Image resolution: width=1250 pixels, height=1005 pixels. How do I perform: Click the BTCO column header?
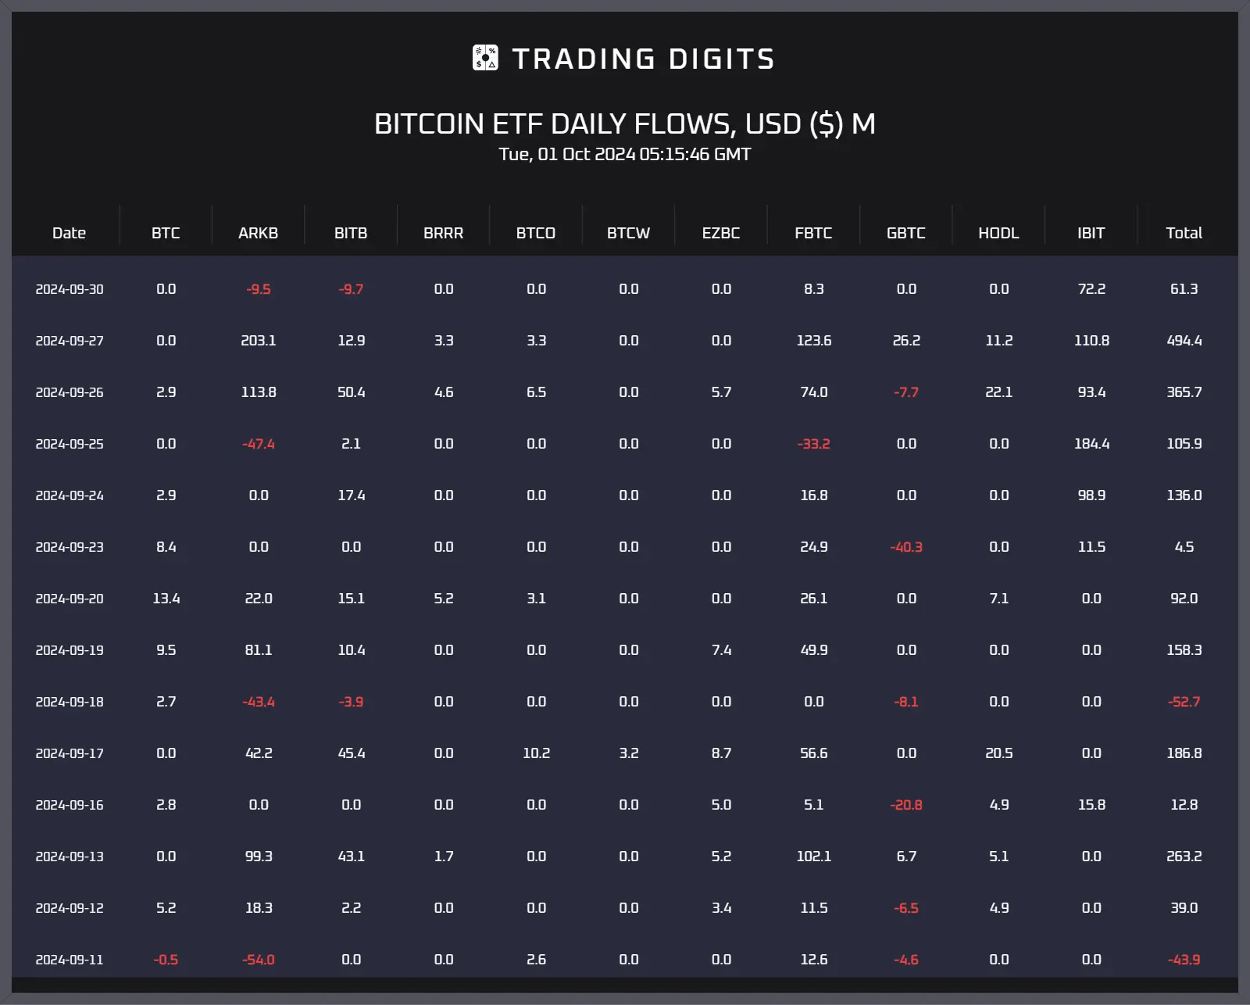[x=536, y=233]
